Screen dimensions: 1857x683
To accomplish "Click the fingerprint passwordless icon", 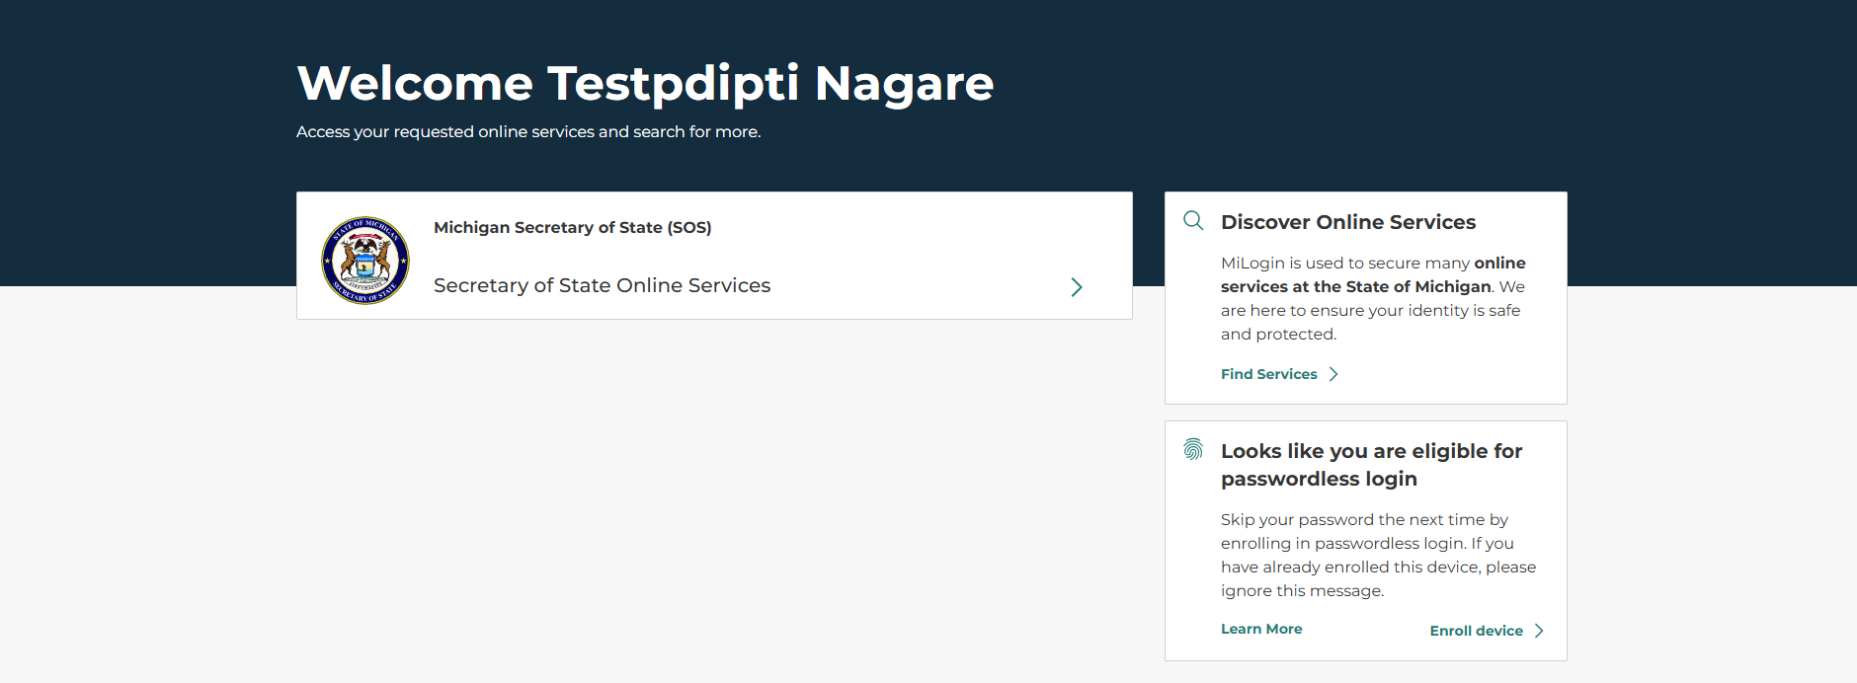I will click(x=1193, y=450).
